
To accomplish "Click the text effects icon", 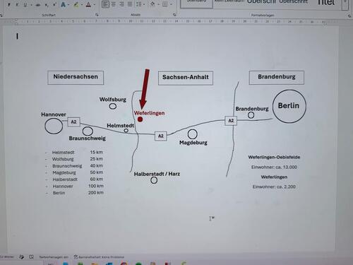I will tap(63, 4).
